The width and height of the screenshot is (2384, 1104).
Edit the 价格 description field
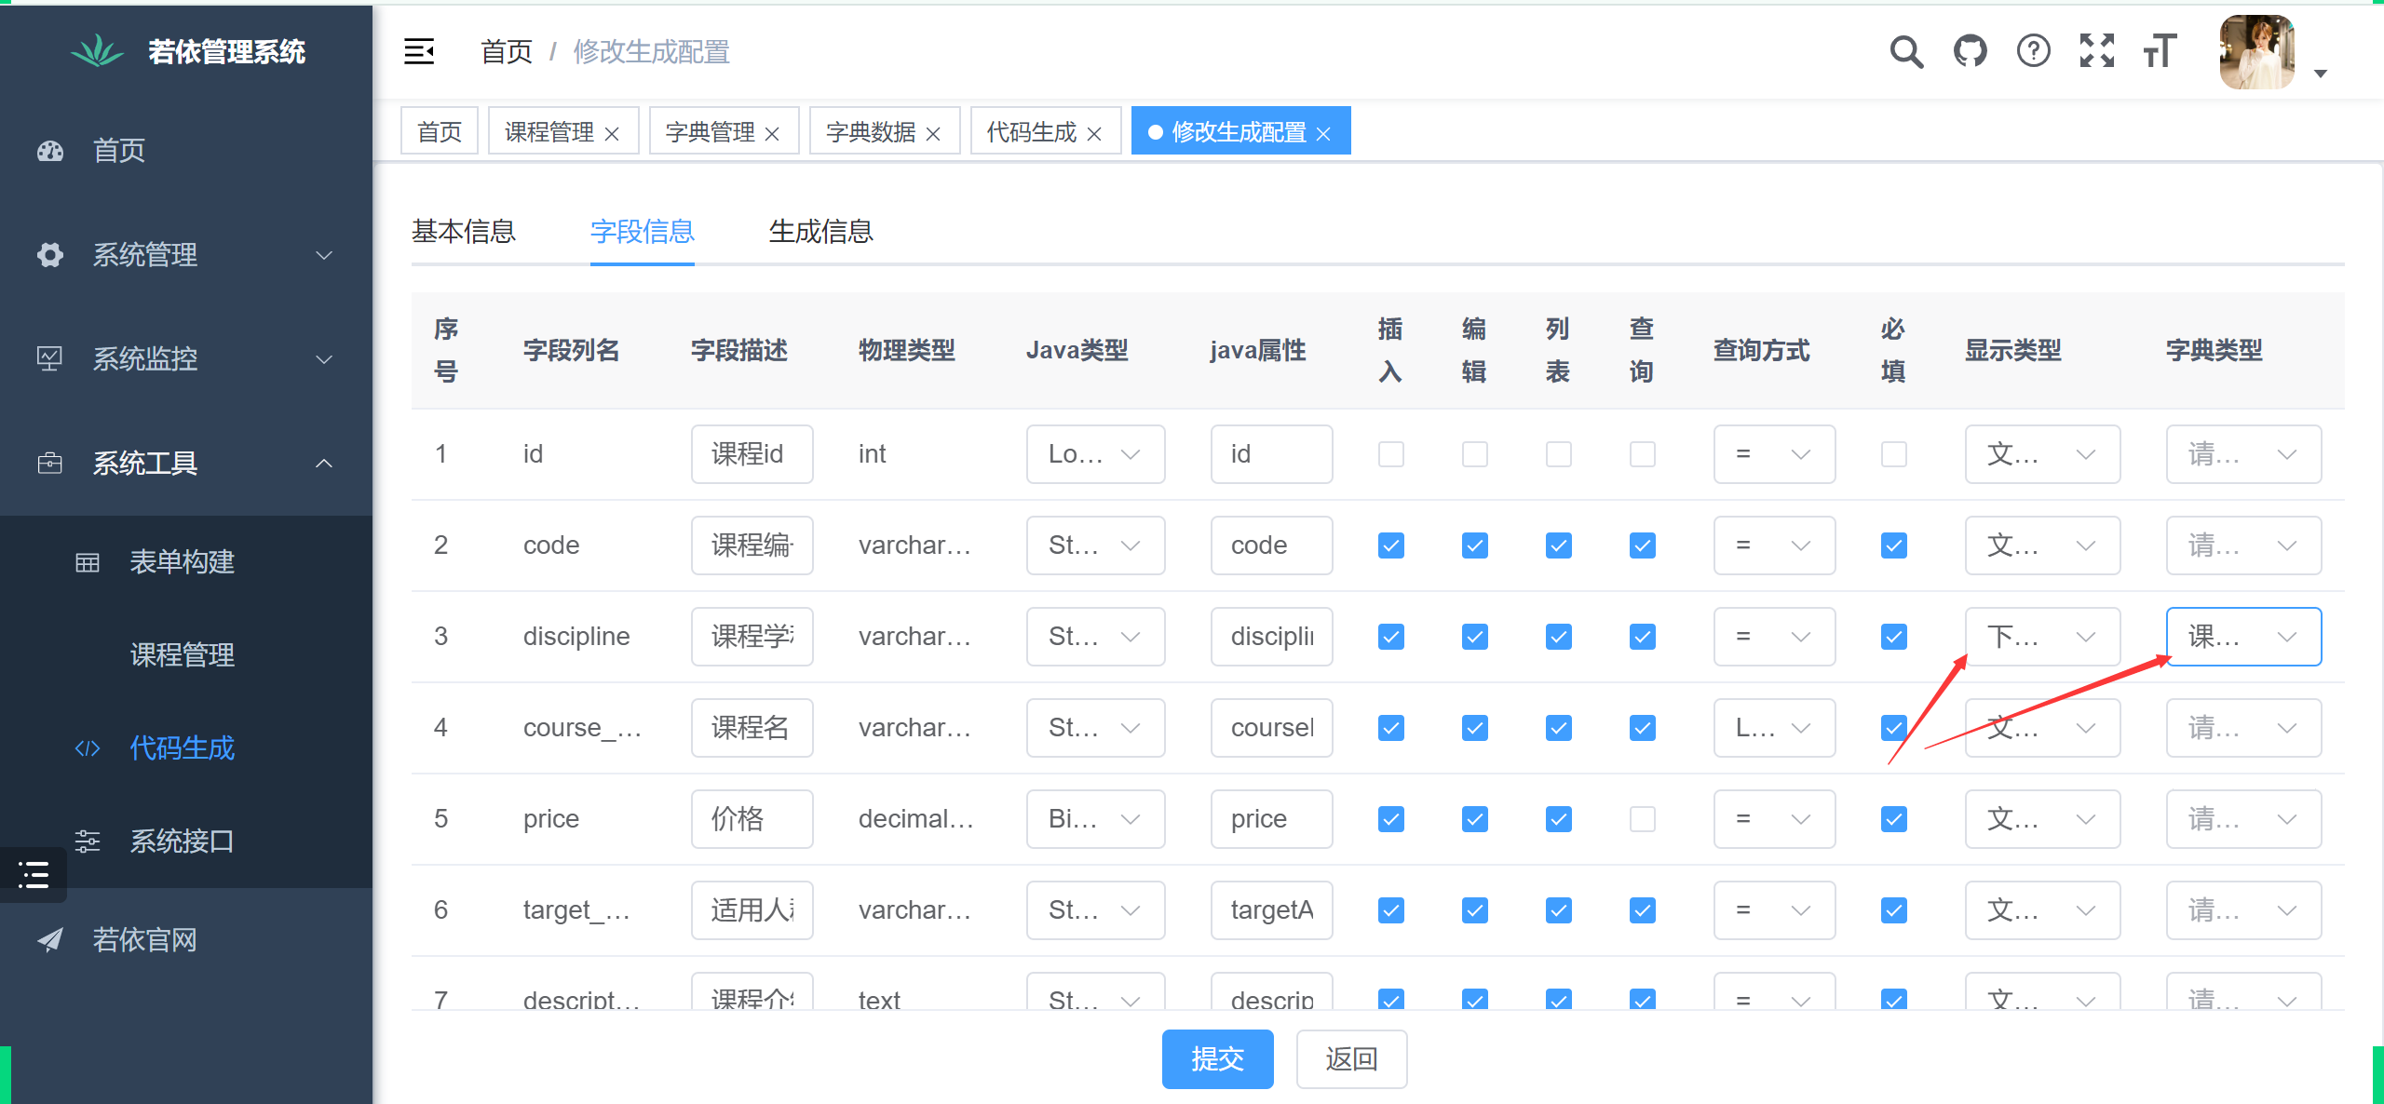tap(752, 819)
